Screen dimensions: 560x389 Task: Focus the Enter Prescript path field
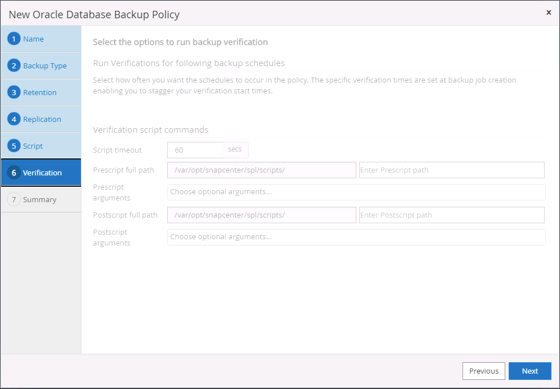452,170
